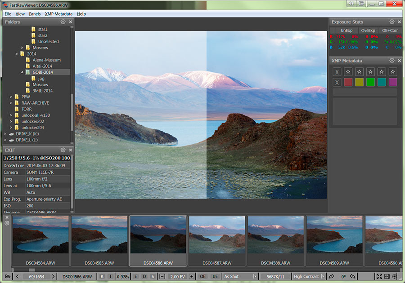Go to the next image with right arrow

tap(53, 276)
